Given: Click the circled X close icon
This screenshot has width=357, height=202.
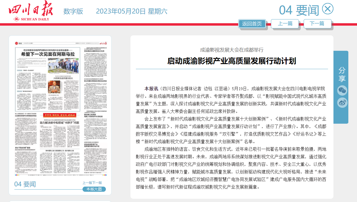Looking at the screenshot, I should (328, 9).
